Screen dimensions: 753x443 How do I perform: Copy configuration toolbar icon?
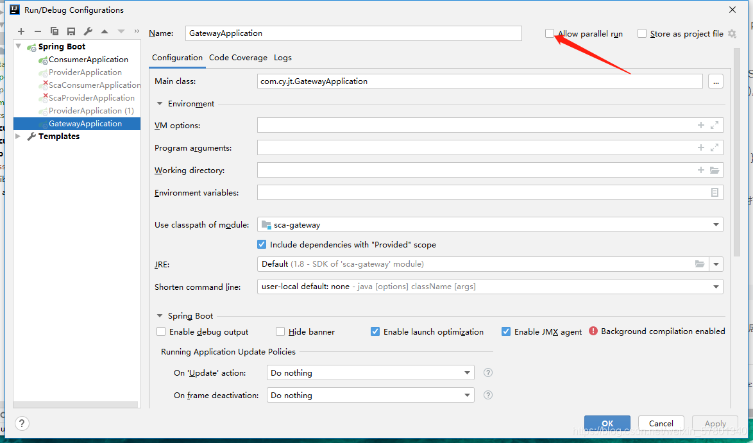(55, 31)
